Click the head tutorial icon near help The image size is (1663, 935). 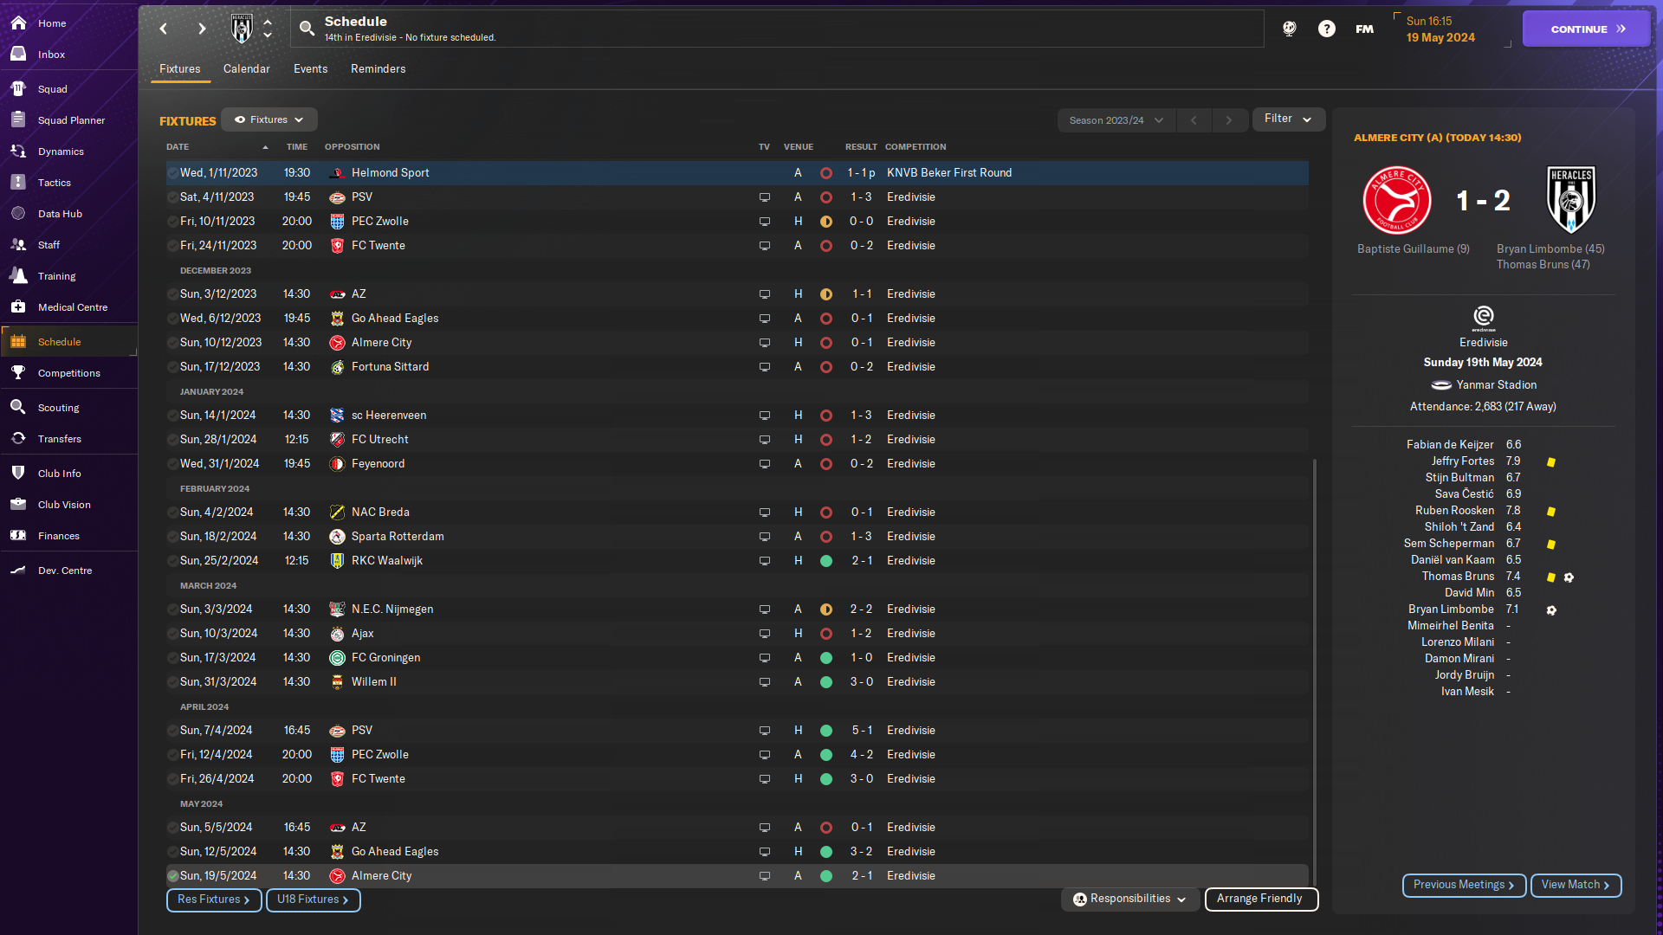point(1290,29)
